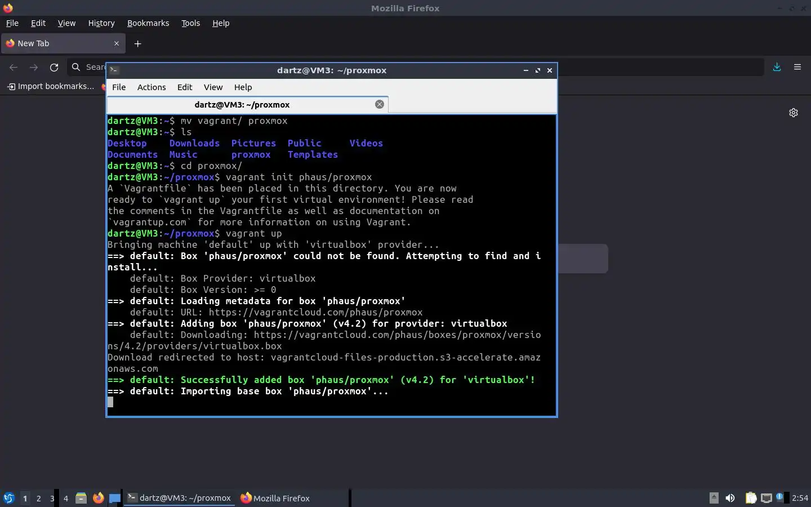Click 'vagrant init phaus/proxmox' command text
Screen dimensions: 811x507
coord(298,177)
